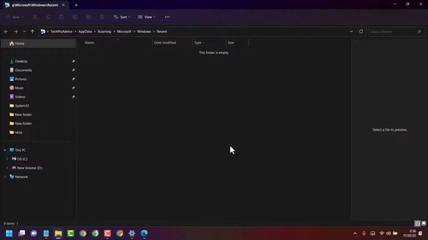
Task: Open the New item menu
Action: (15, 17)
